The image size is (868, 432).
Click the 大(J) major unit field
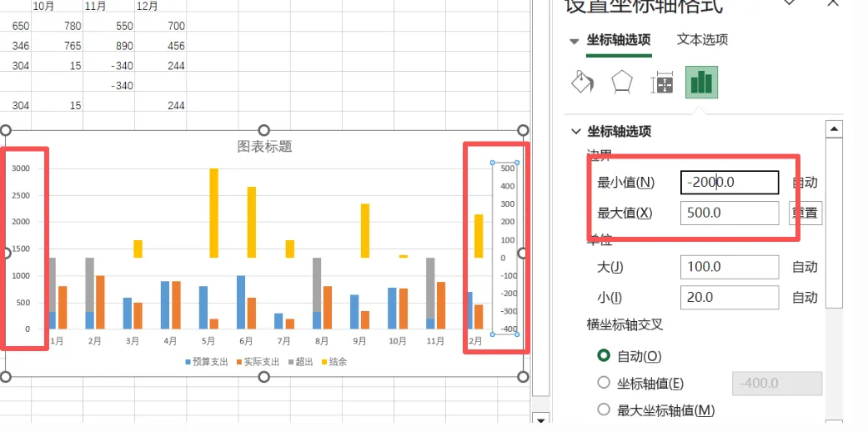coord(730,267)
